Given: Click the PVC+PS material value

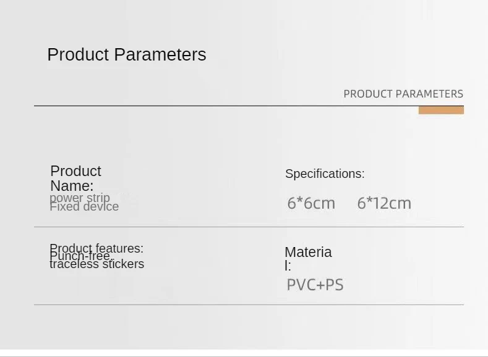Looking at the screenshot, I should 315,285.
